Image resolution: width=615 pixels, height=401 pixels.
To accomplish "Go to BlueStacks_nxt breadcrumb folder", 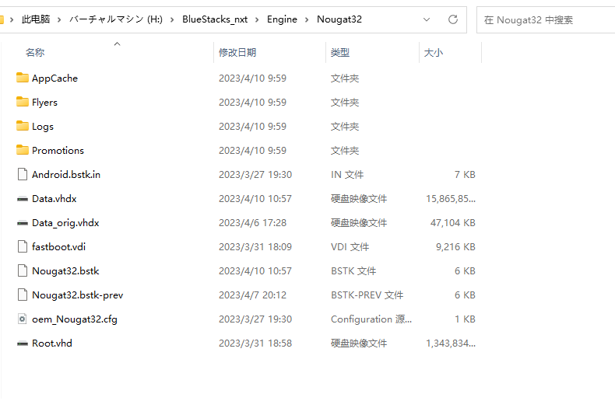I will click(215, 19).
